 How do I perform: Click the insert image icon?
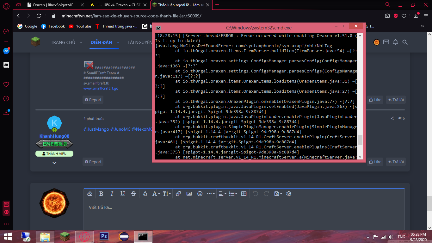tap(189, 194)
